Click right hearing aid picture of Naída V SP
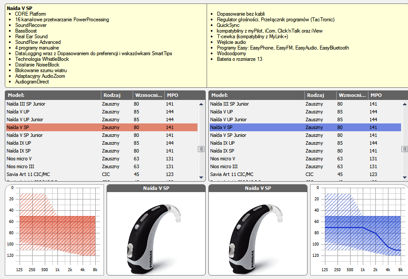408x279 pixels. point(258,234)
